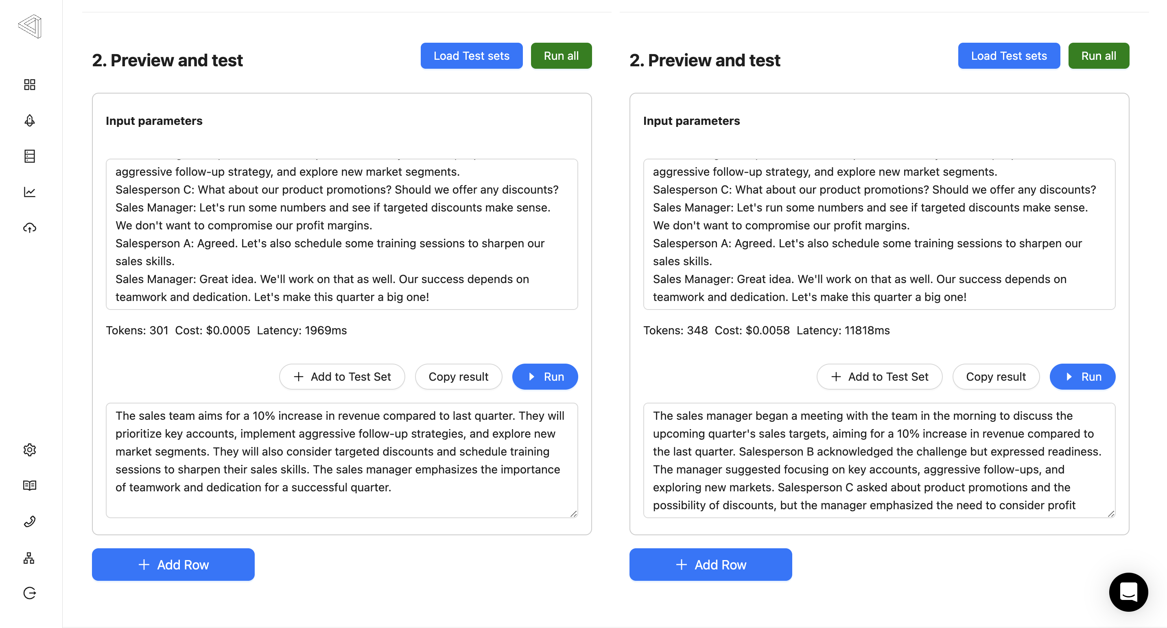Run the left variant's test row
Screen dimensions: 1167x628
click(x=545, y=377)
